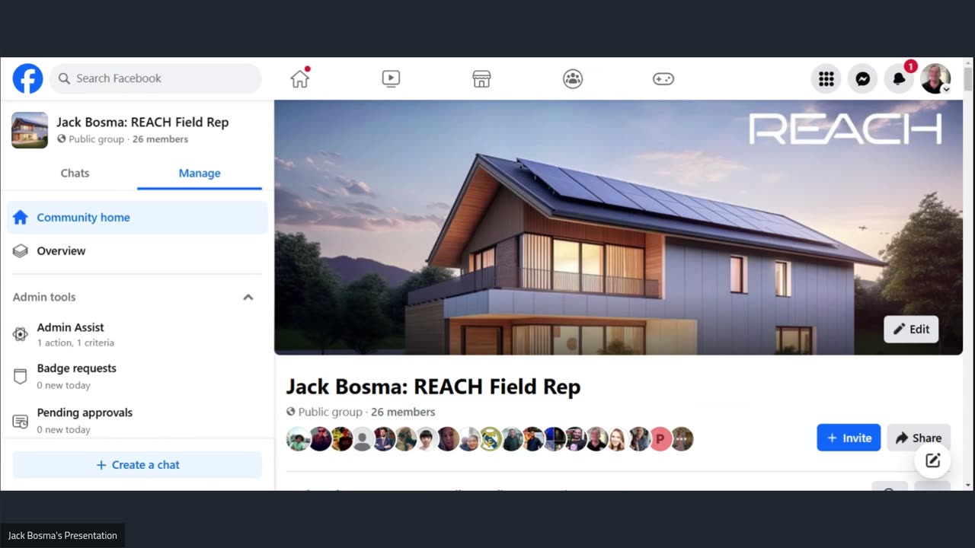Image resolution: width=975 pixels, height=548 pixels.
Task: Click the Overview layers icon
Action: 21,250
